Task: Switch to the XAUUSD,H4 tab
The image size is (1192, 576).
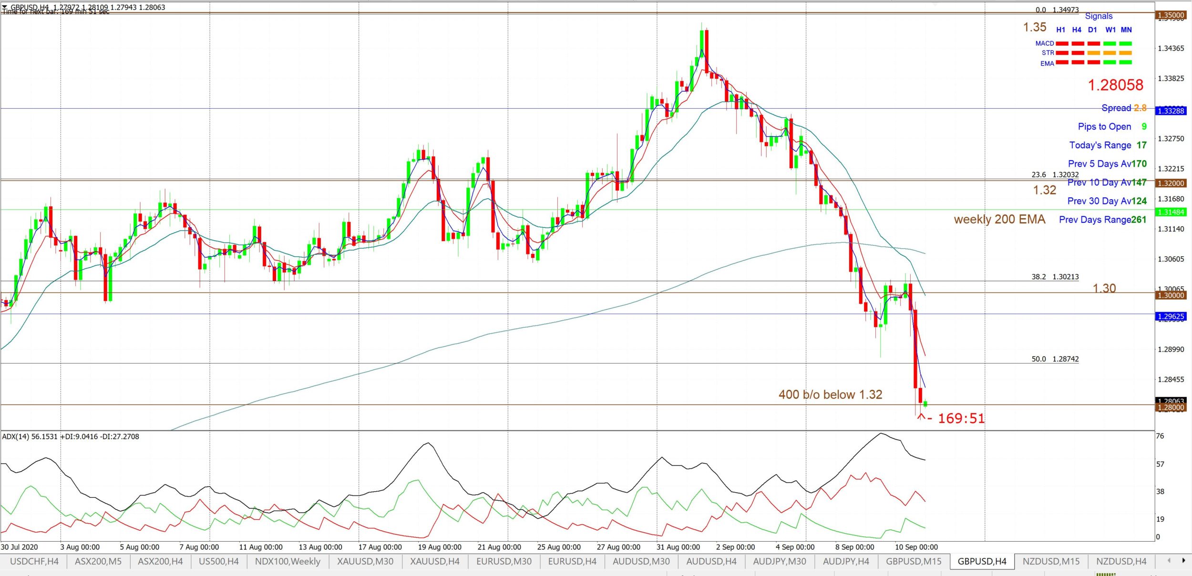Action: point(435,561)
